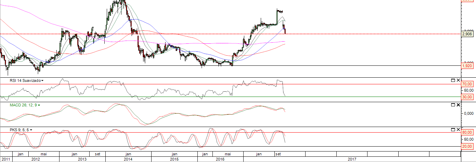Maximize the PKS 9; 5; 5 panel
This screenshot has height=162, width=476.
(x=453, y=130)
